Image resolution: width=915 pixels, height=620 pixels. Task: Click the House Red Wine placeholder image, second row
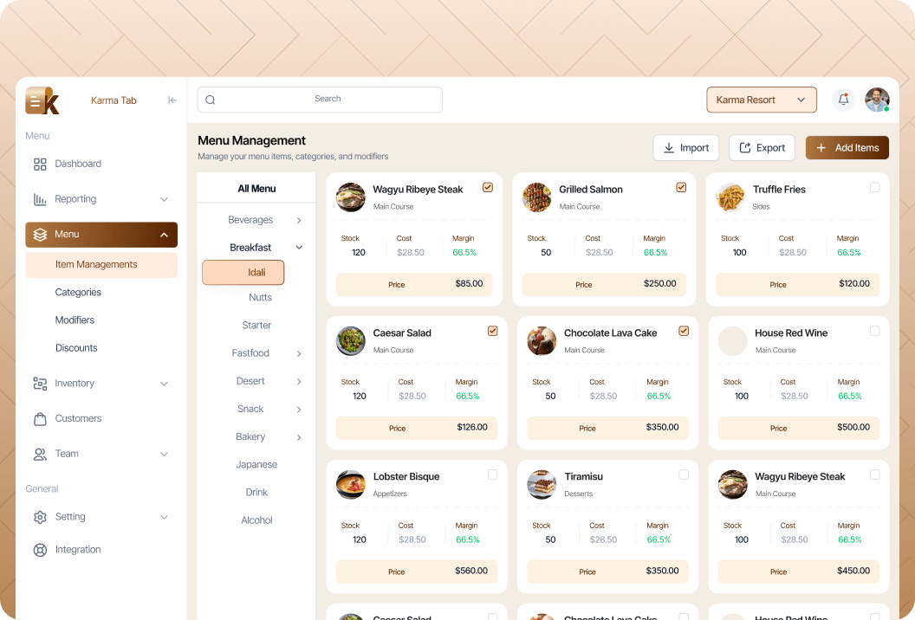coord(732,340)
